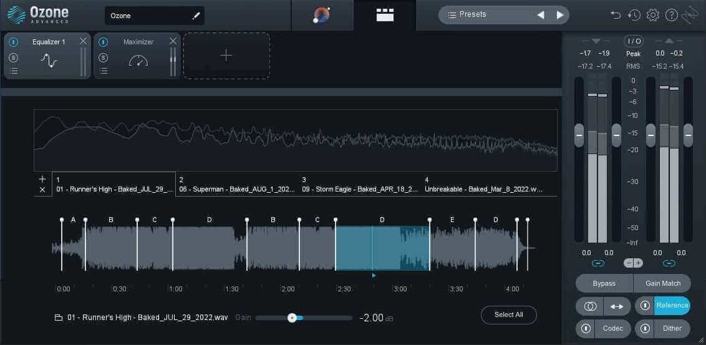Add a new module with plus slot
Image resolution: width=706 pixels, height=345 pixels.
point(226,56)
